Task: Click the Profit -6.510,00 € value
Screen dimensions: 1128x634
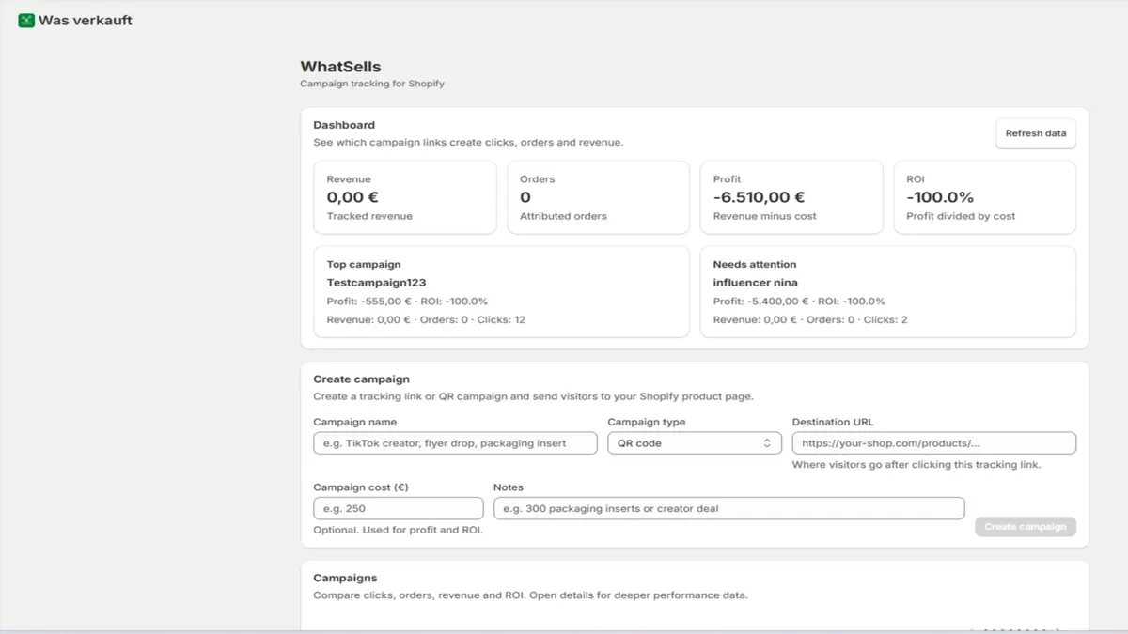Action: coord(759,197)
